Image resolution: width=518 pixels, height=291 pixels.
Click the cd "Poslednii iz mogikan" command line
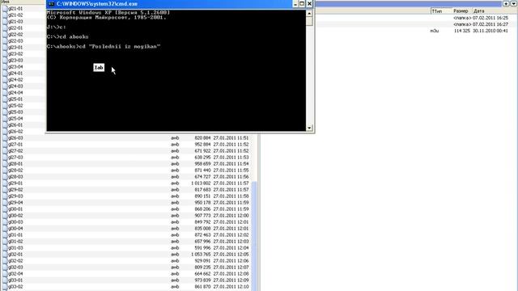click(104, 47)
